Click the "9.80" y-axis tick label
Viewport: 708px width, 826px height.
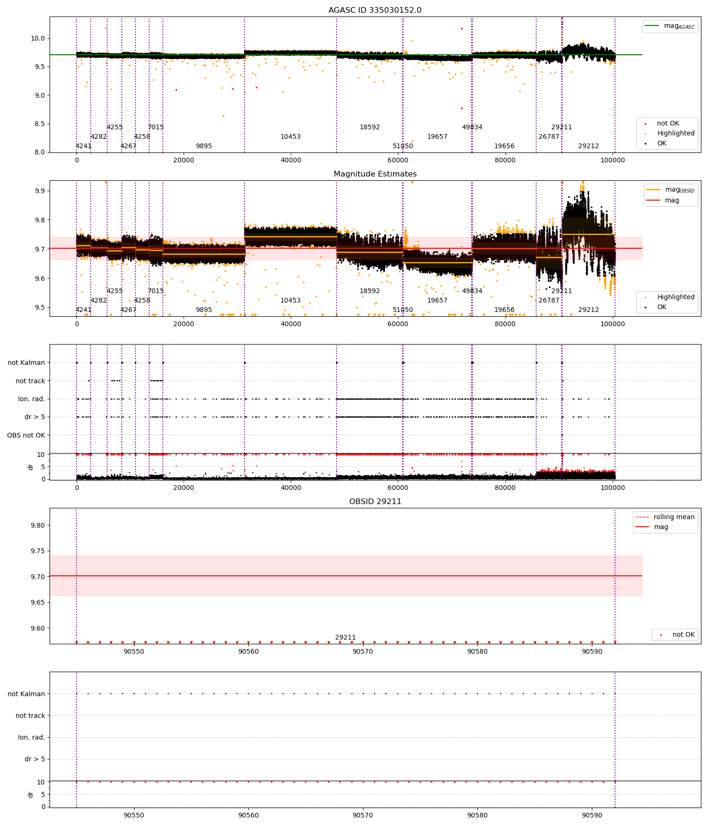(x=37, y=525)
